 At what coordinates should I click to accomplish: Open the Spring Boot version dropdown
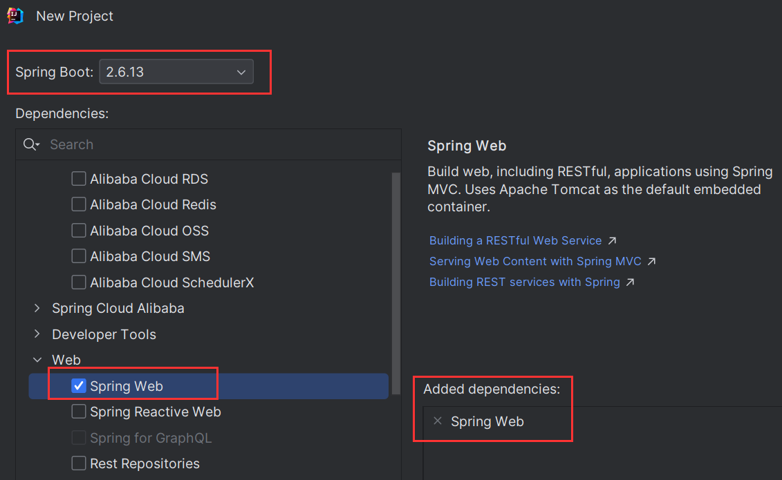click(x=176, y=72)
